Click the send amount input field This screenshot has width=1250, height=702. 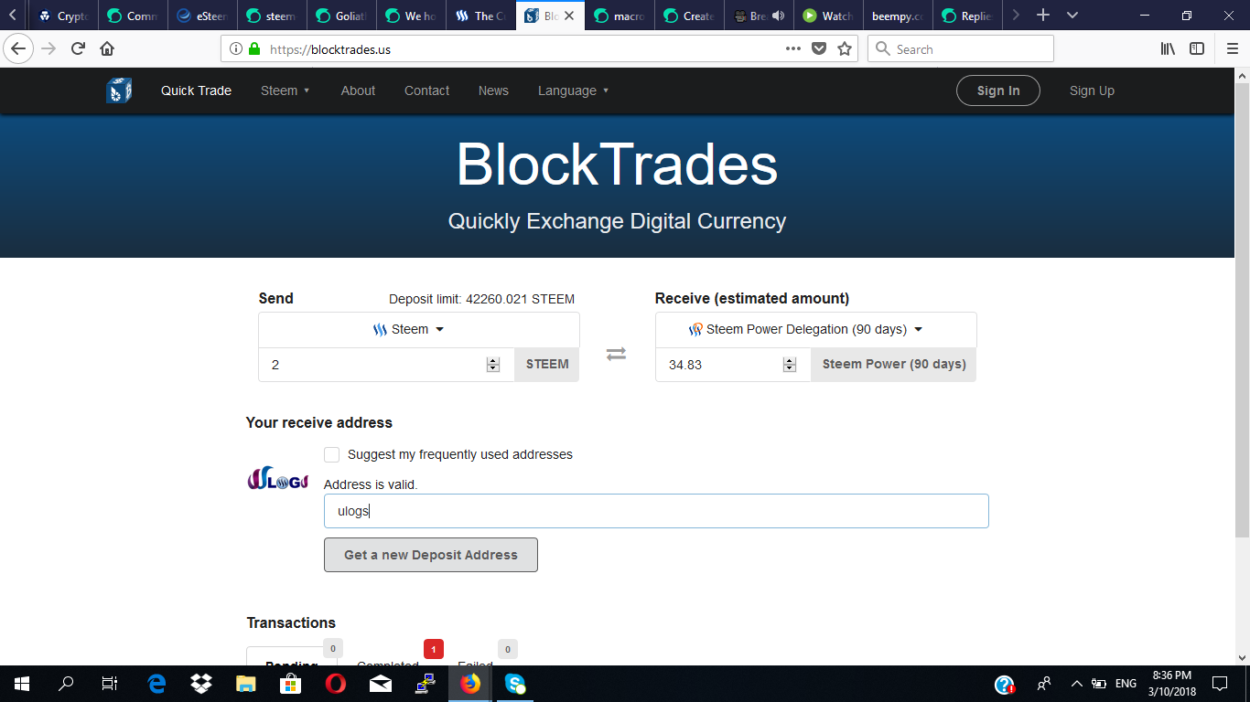point(386,364)
